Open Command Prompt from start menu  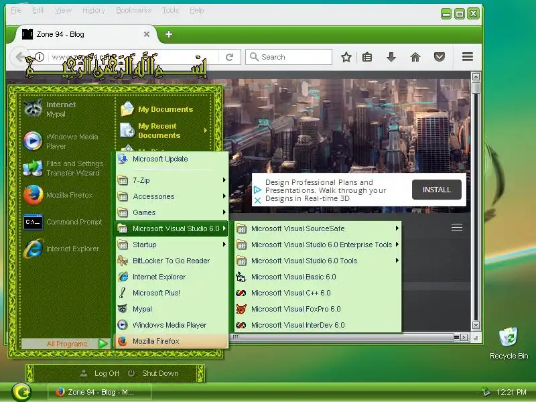(63, 222)
